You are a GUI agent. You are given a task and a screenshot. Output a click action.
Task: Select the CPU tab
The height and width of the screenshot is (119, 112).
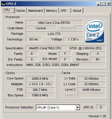click(8, 10)
